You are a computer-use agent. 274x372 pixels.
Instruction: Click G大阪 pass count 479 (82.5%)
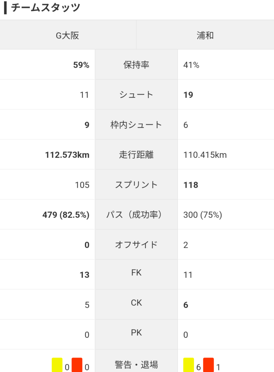tap(66, 215)
